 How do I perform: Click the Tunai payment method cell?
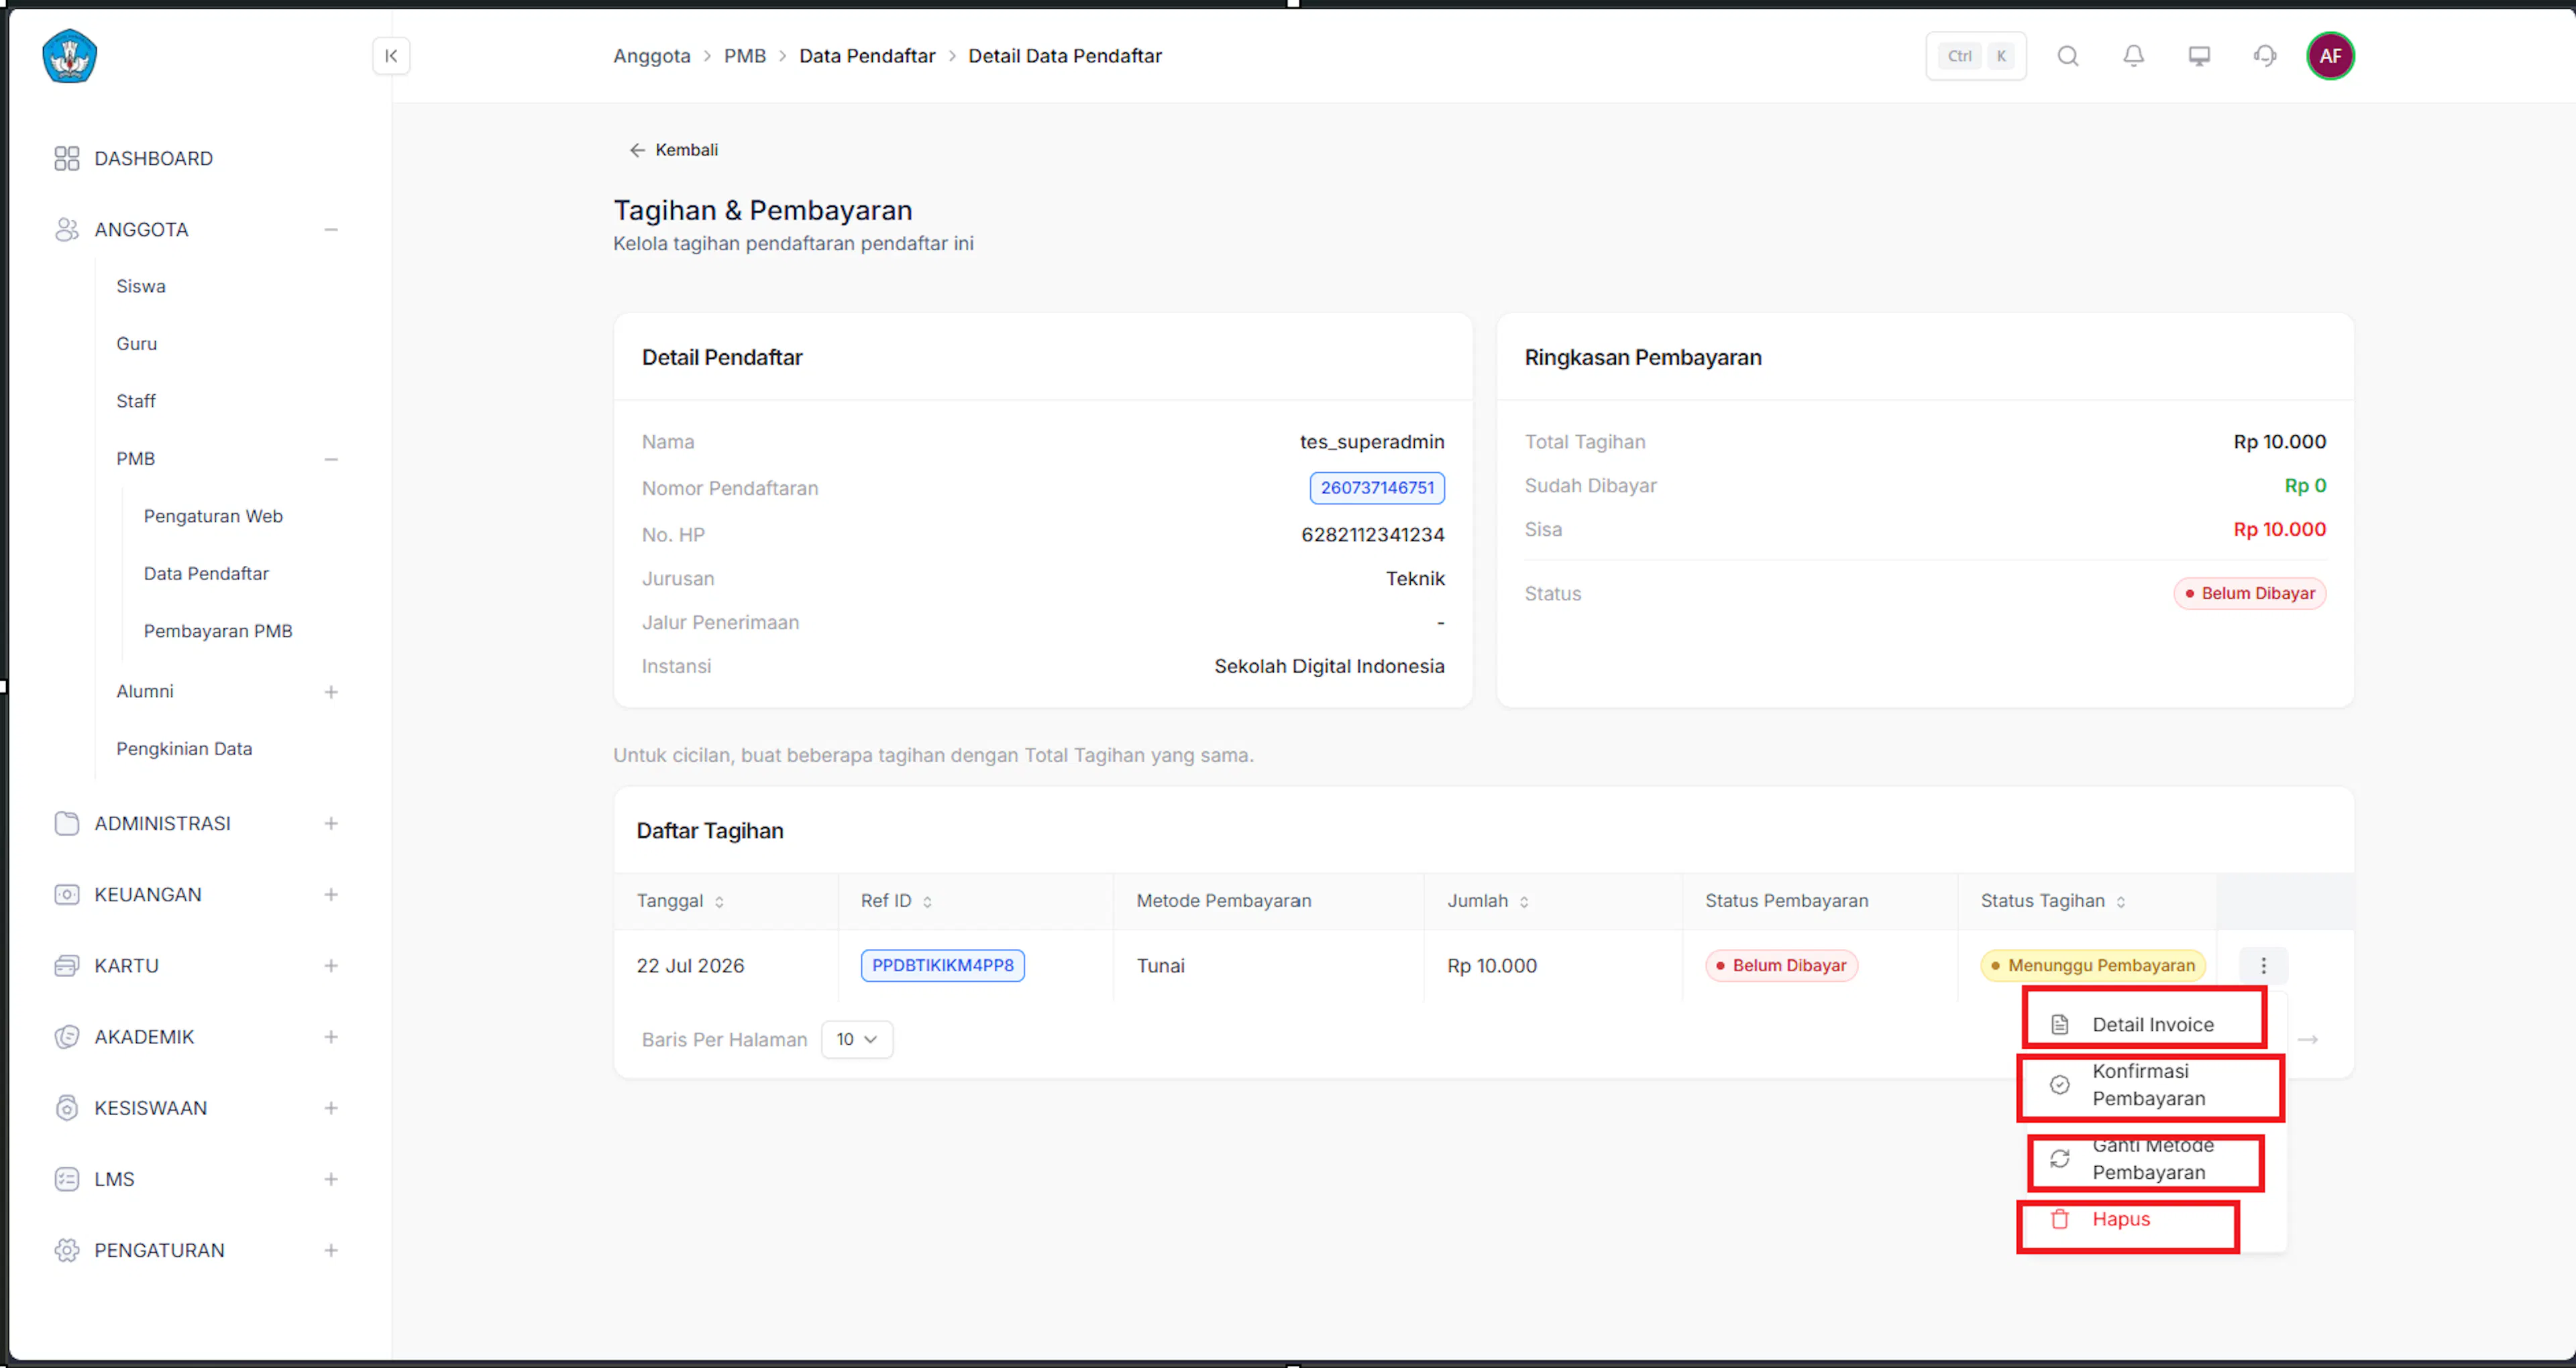[x=1160, y=965]
